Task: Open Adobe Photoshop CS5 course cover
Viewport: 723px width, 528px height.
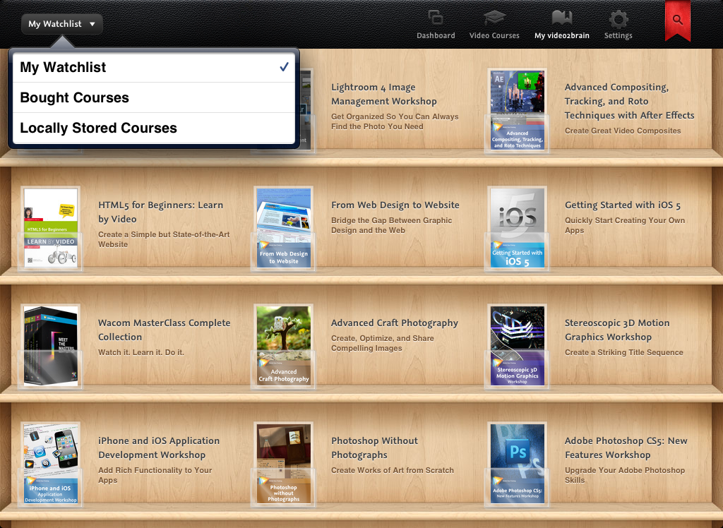Action: coord(517,464)
